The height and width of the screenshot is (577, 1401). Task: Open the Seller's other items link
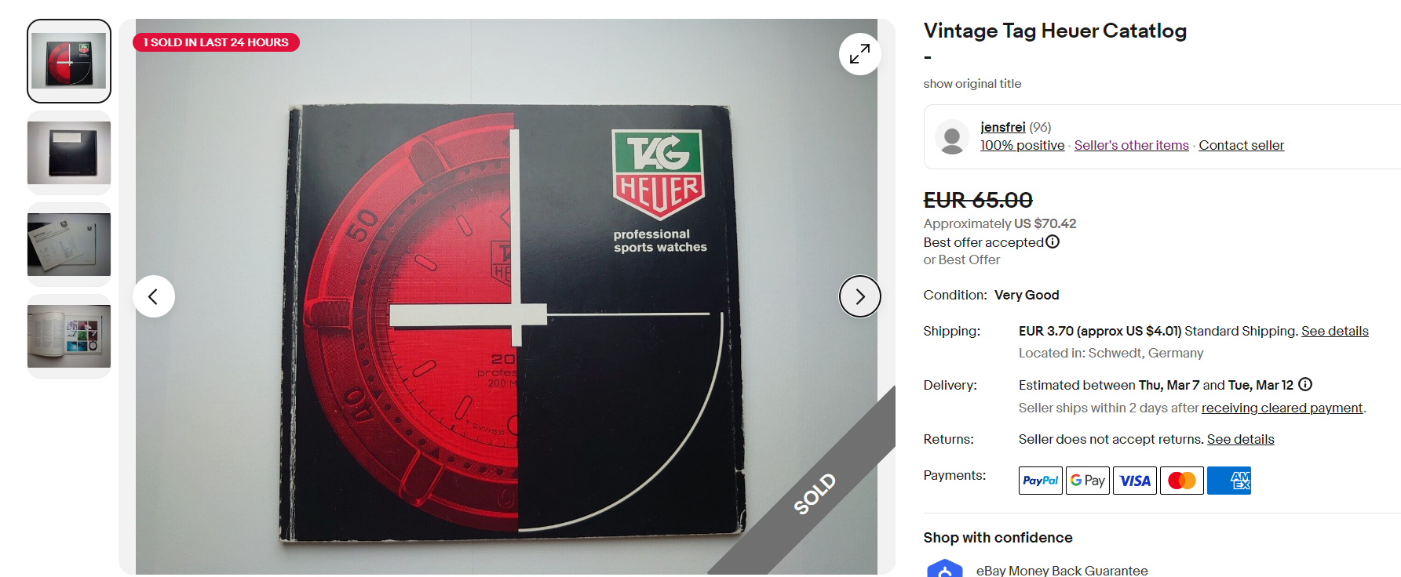[x=1132, y=145]
